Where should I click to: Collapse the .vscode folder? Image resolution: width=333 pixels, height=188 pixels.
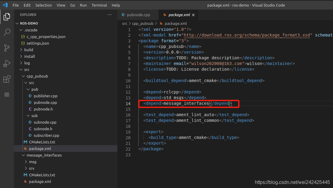[21, 30]
